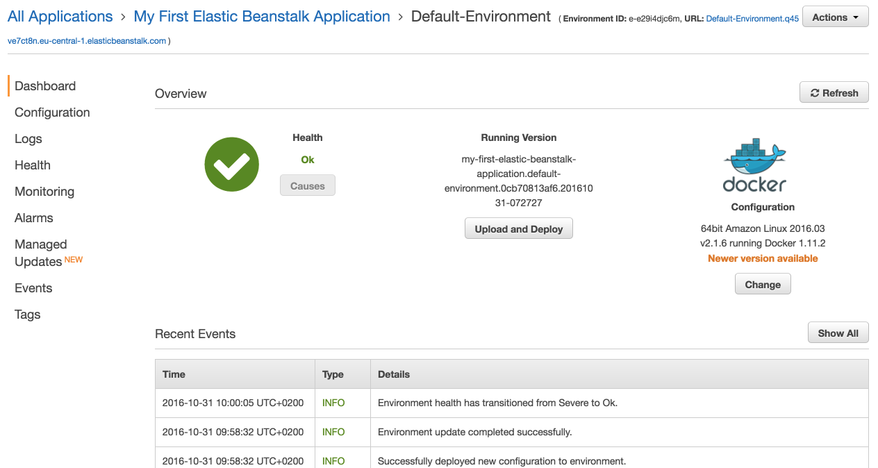This screenshot has width=878, height=468.
Task: Open the Default-Environment URL link
Action: 752,19
